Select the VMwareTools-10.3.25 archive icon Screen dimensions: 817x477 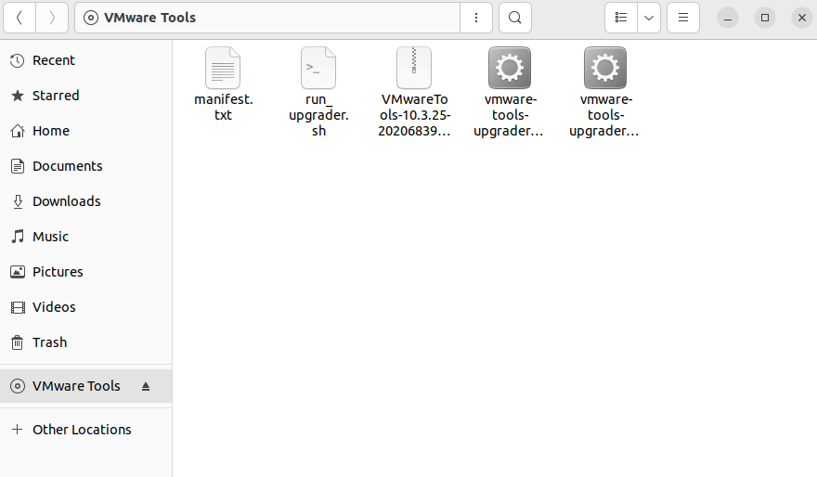[414, 68]
